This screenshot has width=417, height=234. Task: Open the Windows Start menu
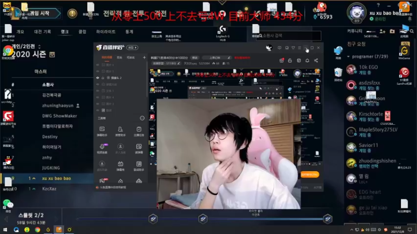(5, 229)
